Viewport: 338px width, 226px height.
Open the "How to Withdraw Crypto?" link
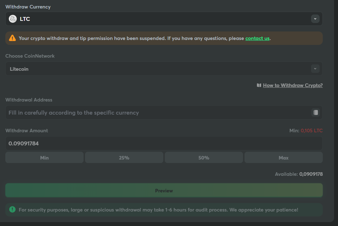pos(293,85)
